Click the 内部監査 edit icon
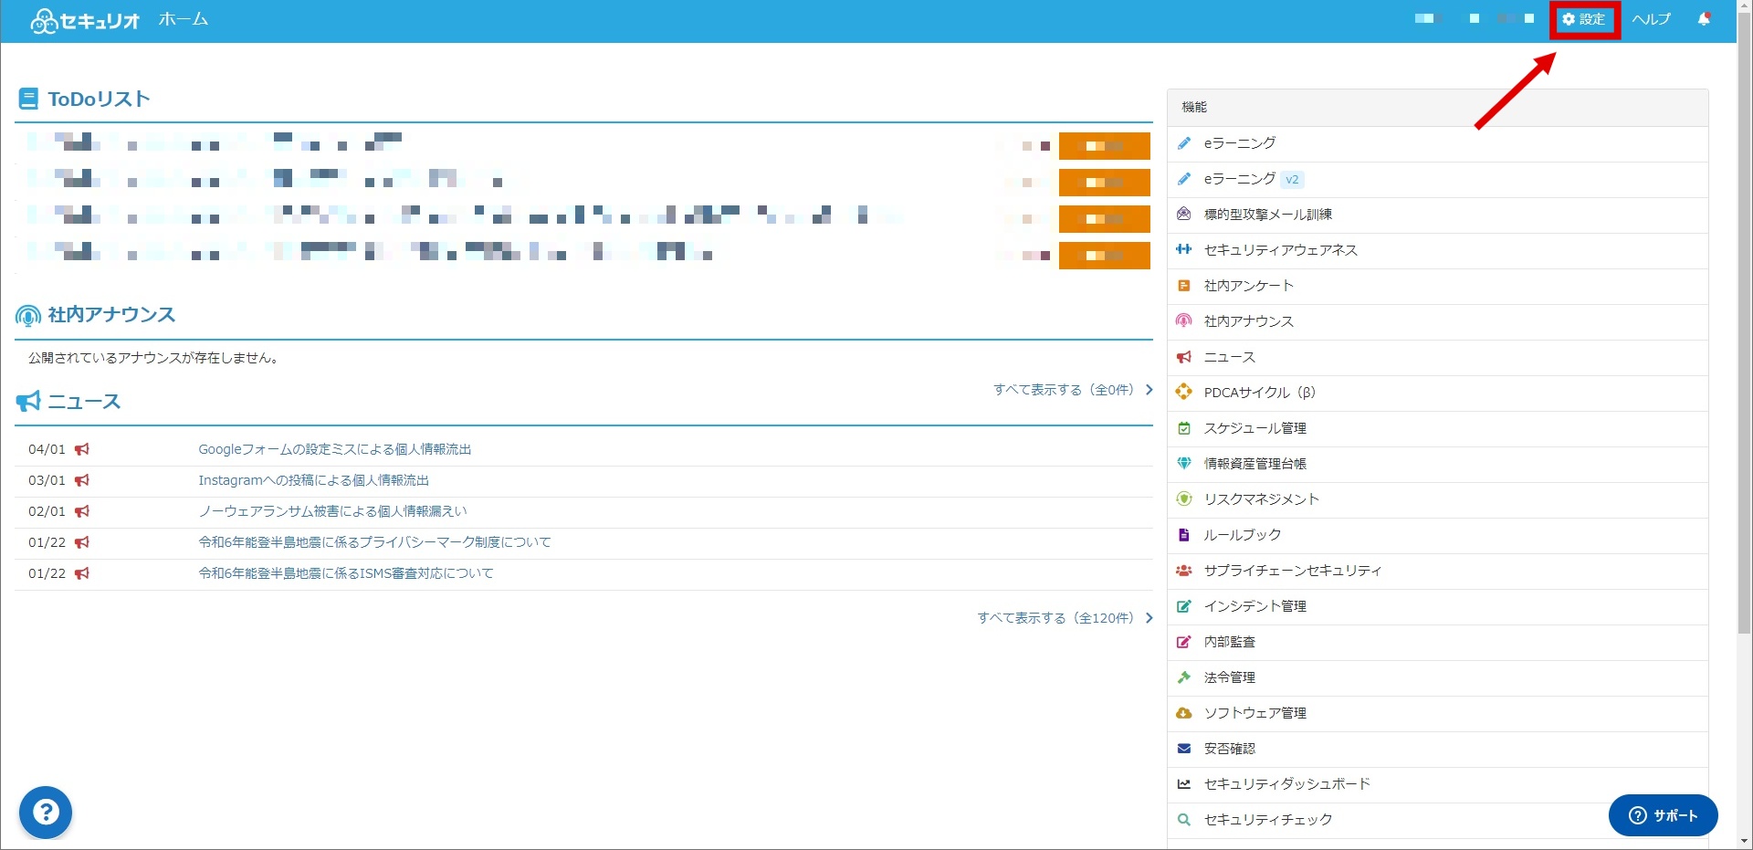The image size is (1753, 850). (x=1184, y=642)
